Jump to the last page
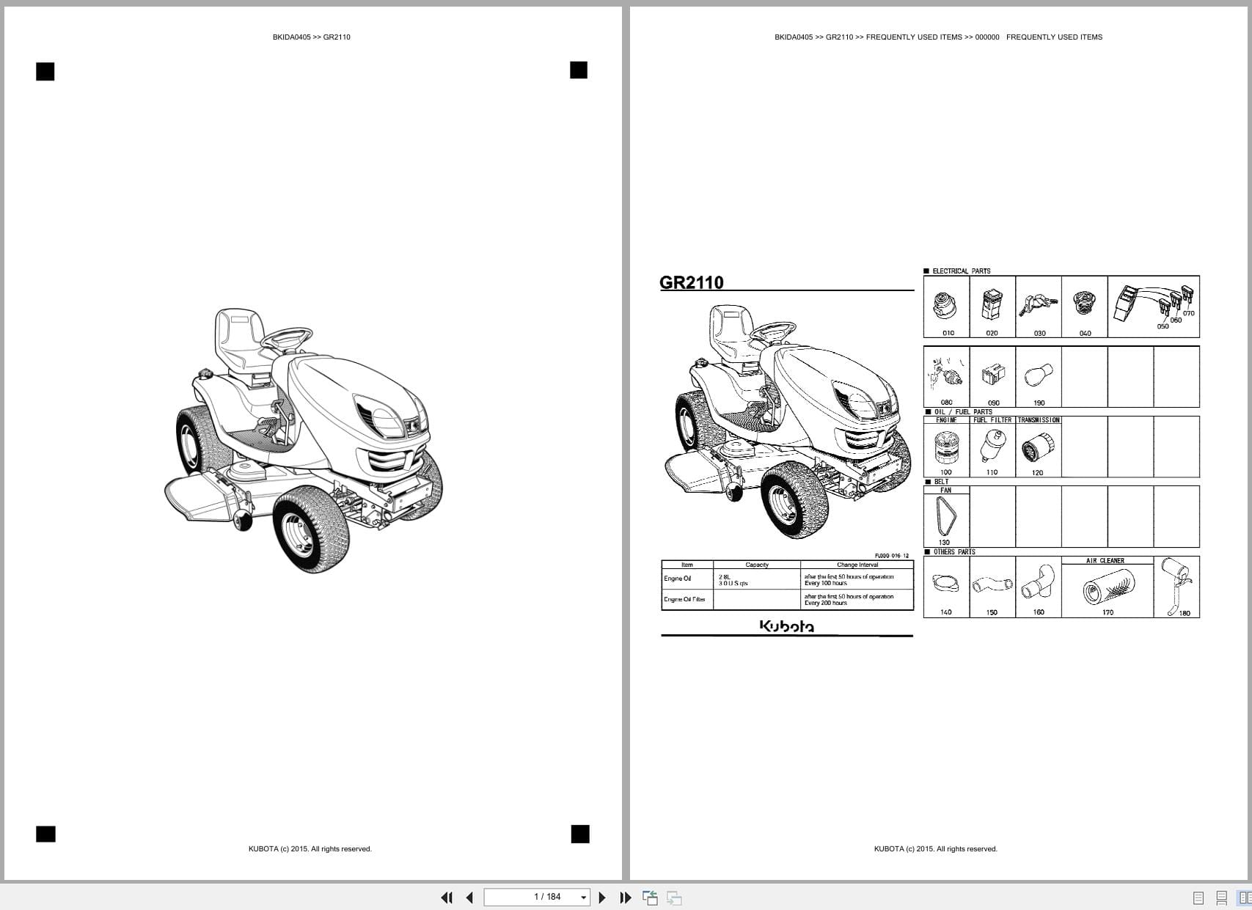 pos(626,898)
